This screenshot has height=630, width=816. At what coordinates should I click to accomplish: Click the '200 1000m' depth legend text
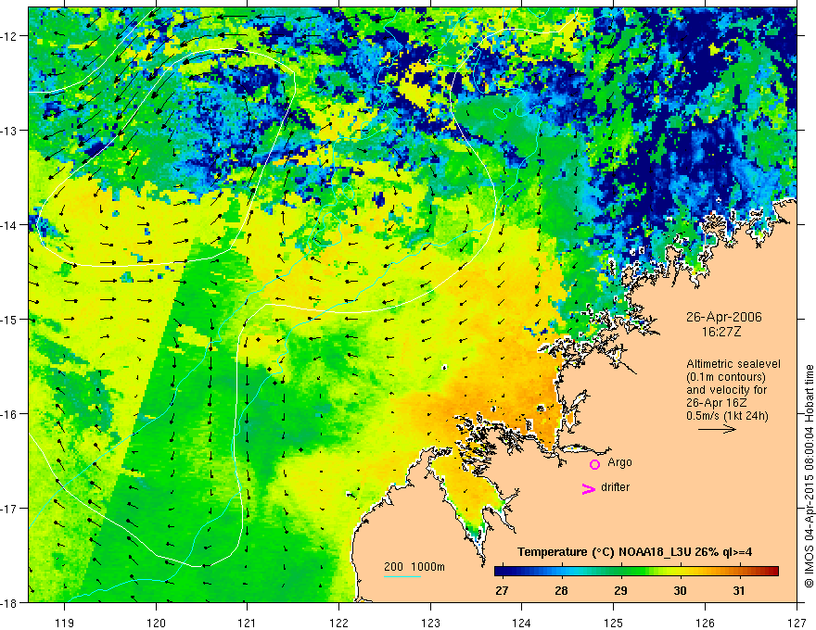point(414,567)
